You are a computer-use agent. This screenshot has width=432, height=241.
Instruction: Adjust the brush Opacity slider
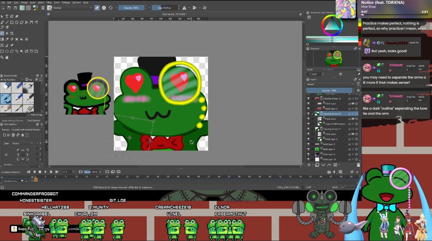(131, 7)
